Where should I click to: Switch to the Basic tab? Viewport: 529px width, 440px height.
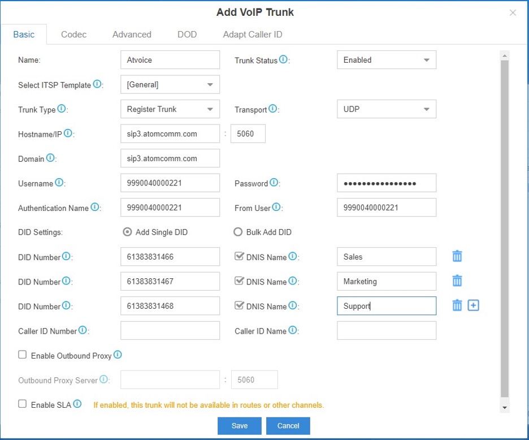[x=24, y=34]
